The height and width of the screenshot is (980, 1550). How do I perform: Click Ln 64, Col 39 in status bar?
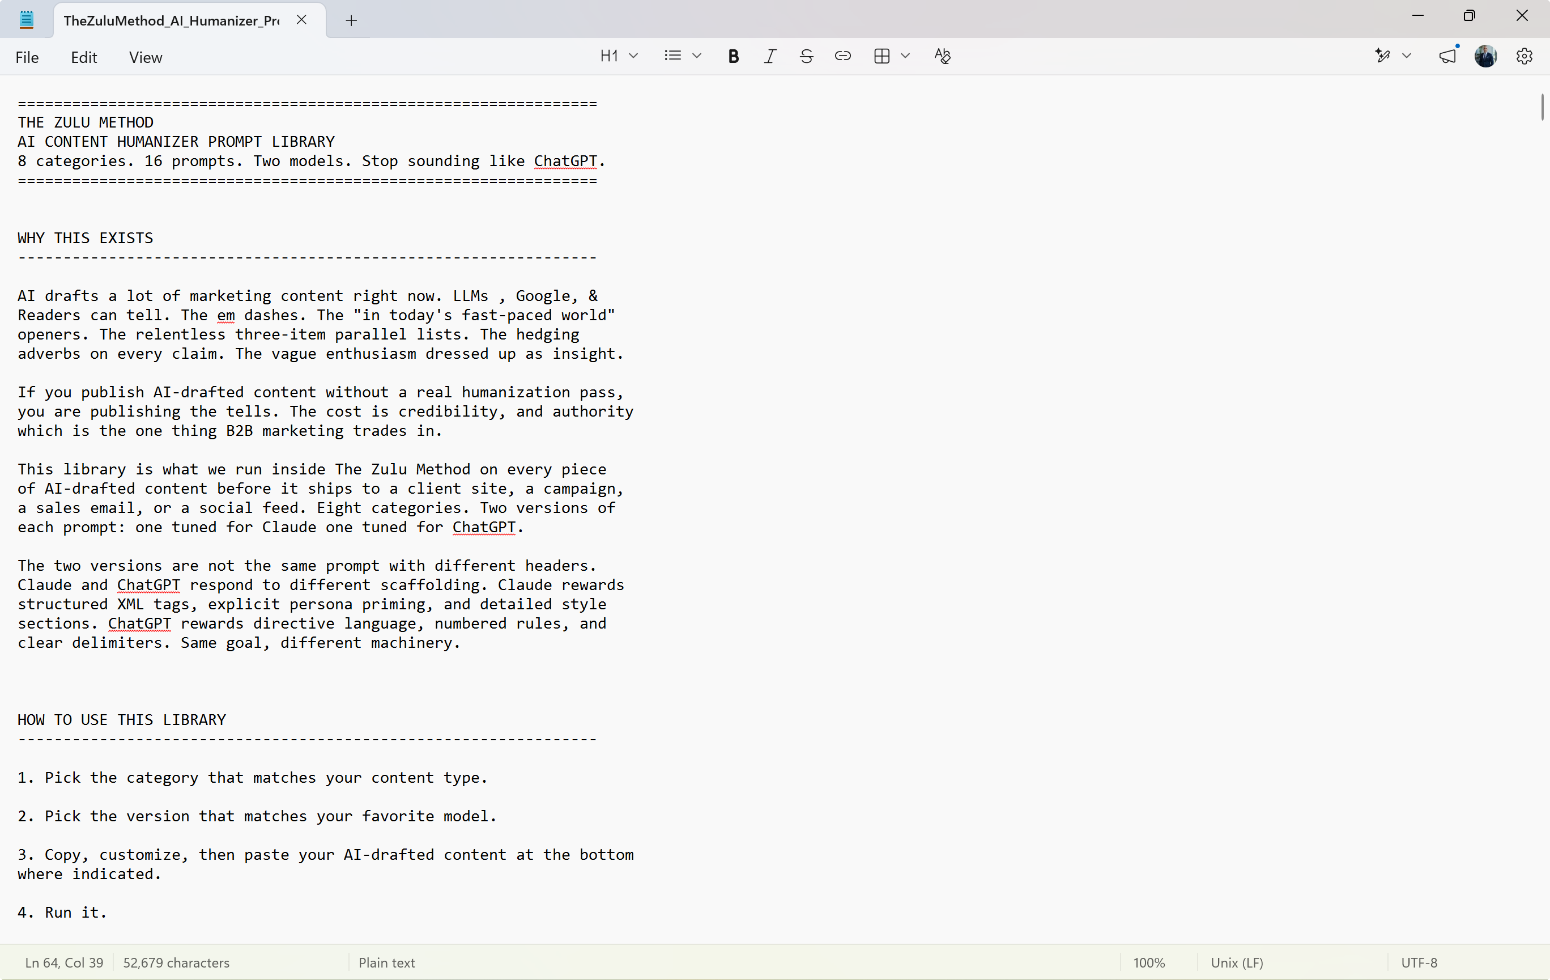(x=63, y=962)
